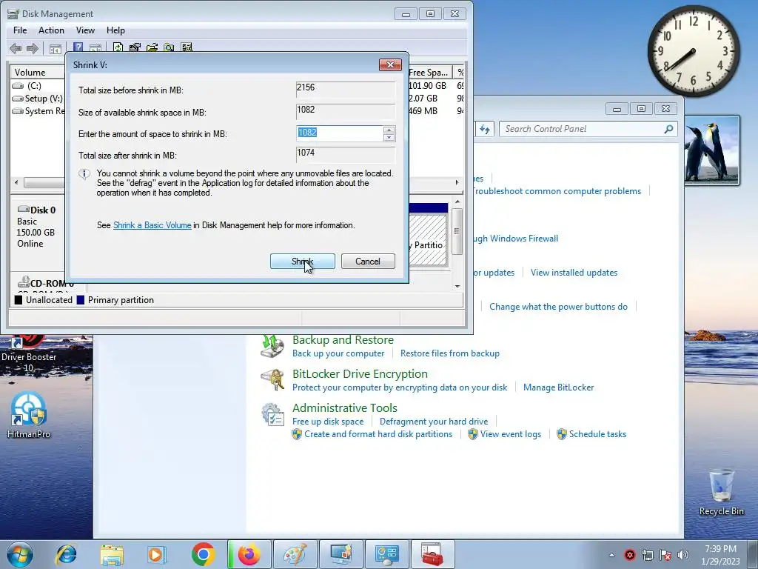Open BitLocker Drive Encryption heading
The height and width of the screenshot is (569, 758).
[x=360, y=373]
